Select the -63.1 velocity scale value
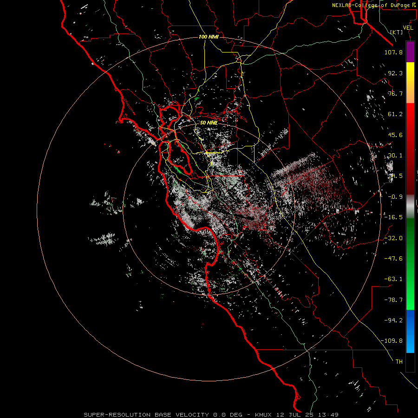Screen dimensions: 418x418 click(x=393, y=279)
